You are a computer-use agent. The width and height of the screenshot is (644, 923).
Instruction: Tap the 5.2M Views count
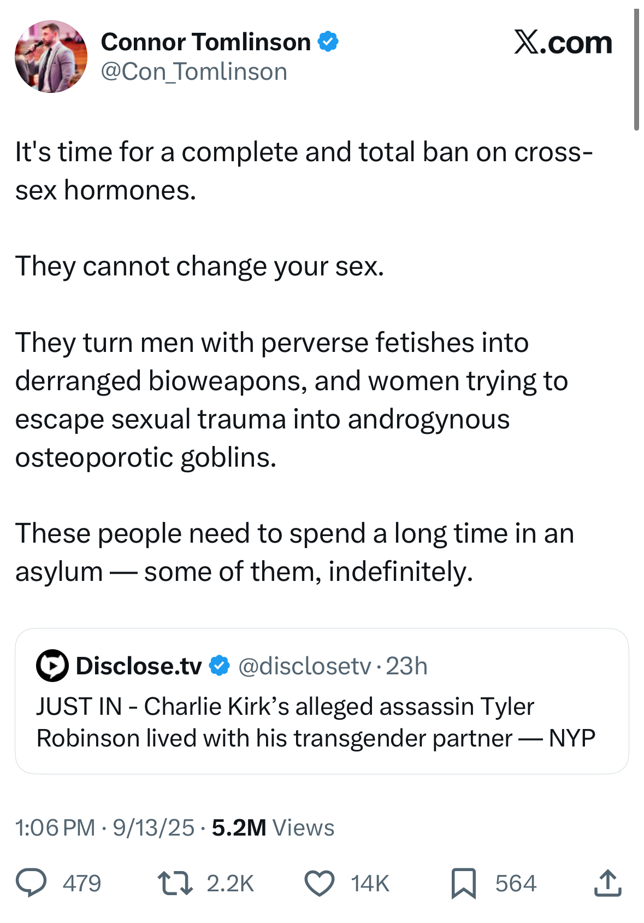click(273, 827)
